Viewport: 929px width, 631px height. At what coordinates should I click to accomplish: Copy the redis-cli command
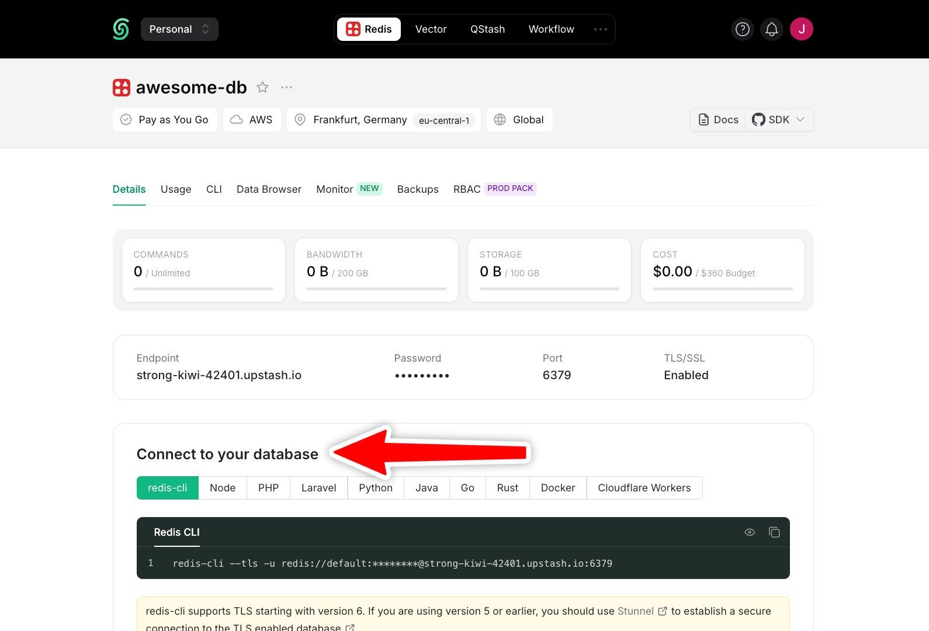coord(774,532)
